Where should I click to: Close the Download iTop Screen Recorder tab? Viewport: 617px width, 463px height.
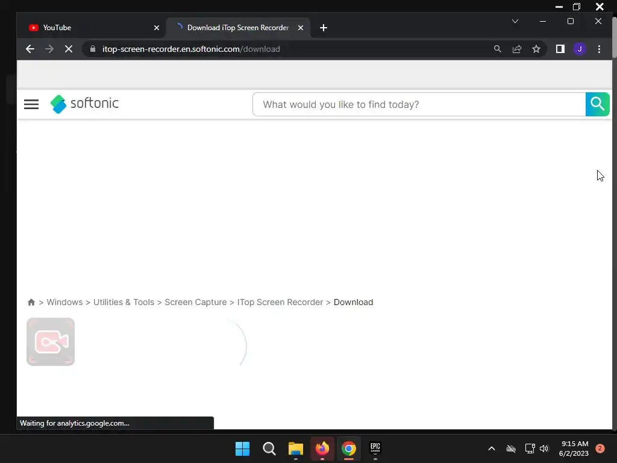click(x=300, y=28)
